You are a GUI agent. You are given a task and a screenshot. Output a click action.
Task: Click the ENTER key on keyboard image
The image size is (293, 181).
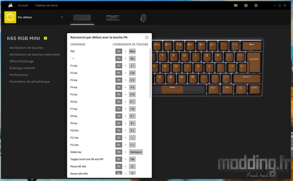(254, 63)
